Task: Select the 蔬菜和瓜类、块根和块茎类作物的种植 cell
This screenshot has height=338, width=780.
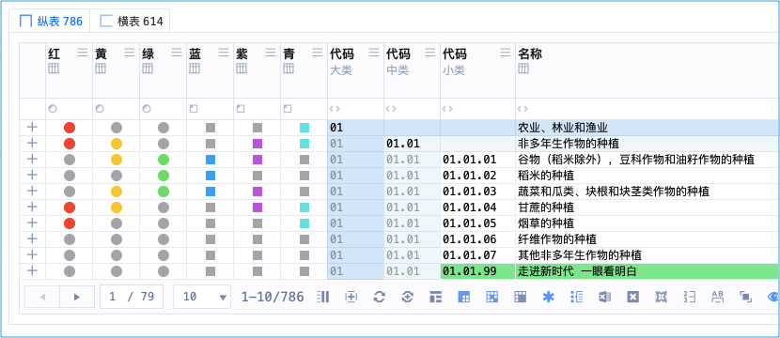Action: [x=647, y=192]
